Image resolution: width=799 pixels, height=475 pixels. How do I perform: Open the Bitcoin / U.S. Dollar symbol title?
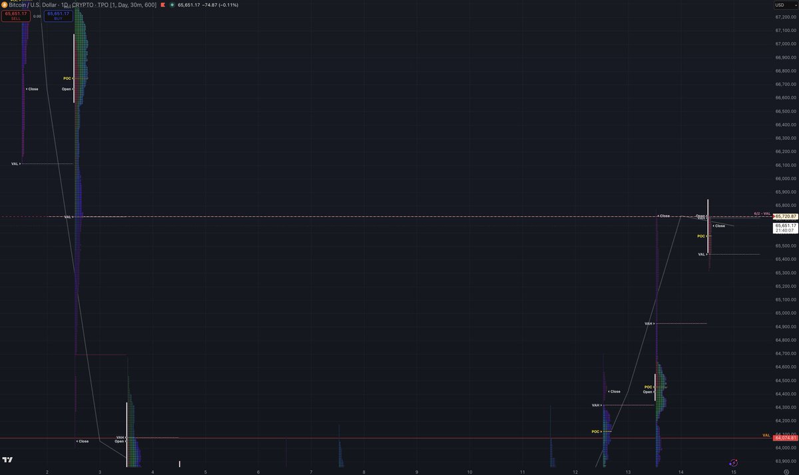click(x=33, y=5)
